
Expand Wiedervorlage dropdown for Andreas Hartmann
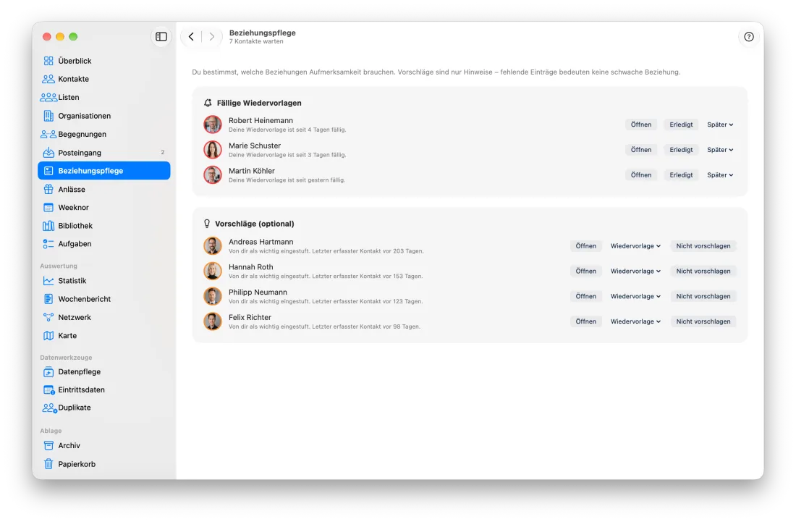(x=635, y=245)
